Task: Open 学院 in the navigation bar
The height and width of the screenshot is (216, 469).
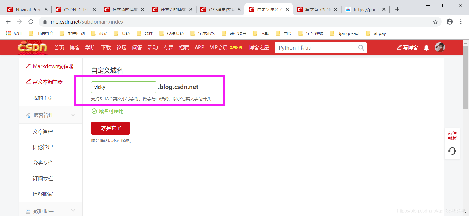Action: click(90, 48)
